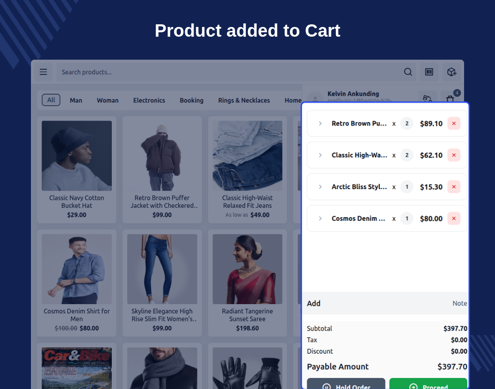Select the Booking category tab

coord(192,100)
